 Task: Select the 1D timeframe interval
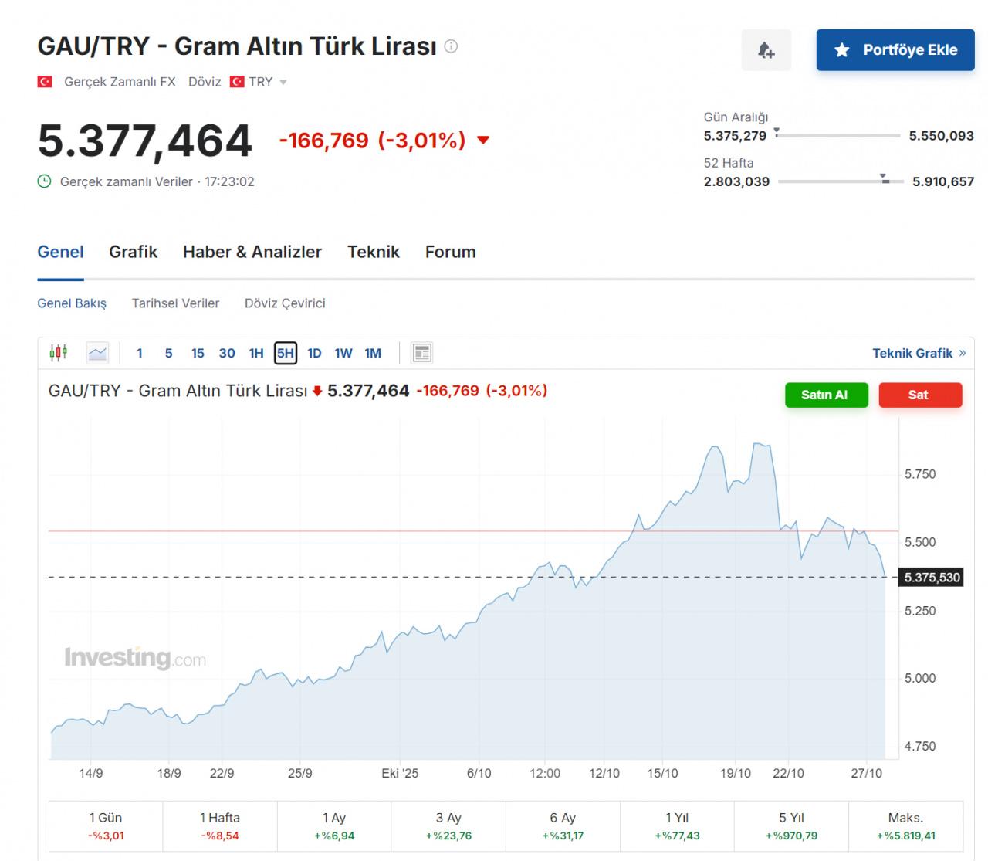pos(314,353)
